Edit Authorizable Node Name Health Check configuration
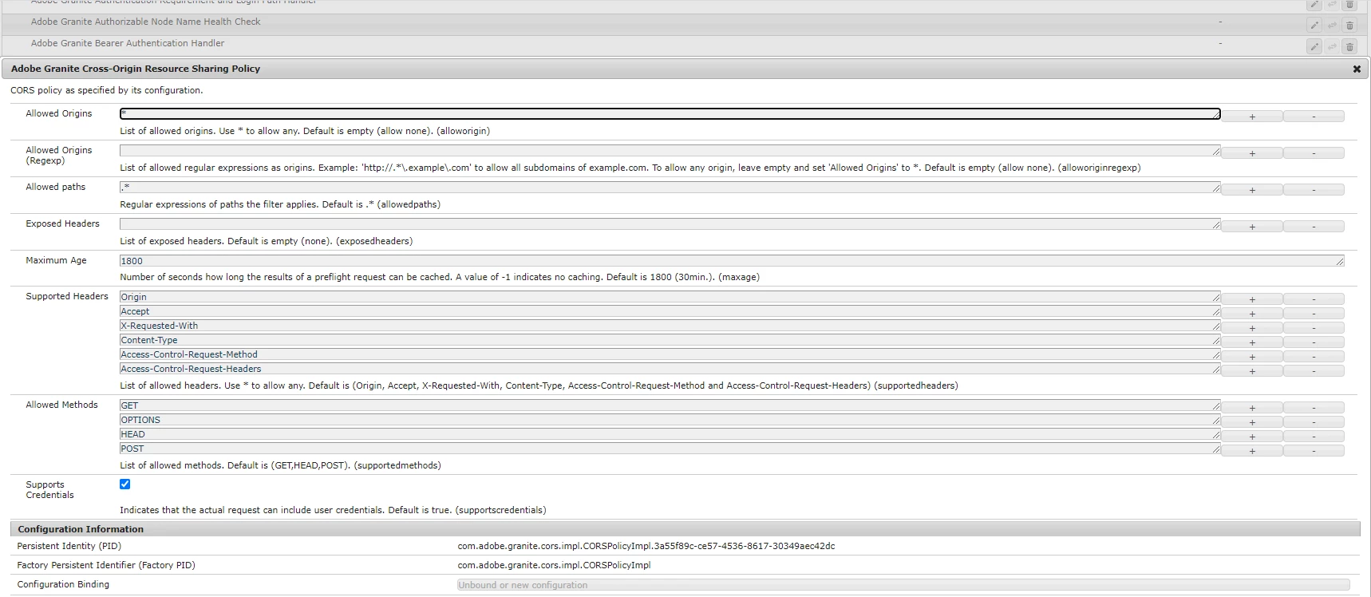 click(x=1314, y=26)
